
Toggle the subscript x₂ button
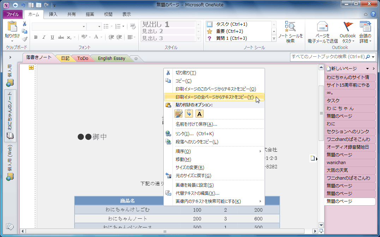[69, 37]
